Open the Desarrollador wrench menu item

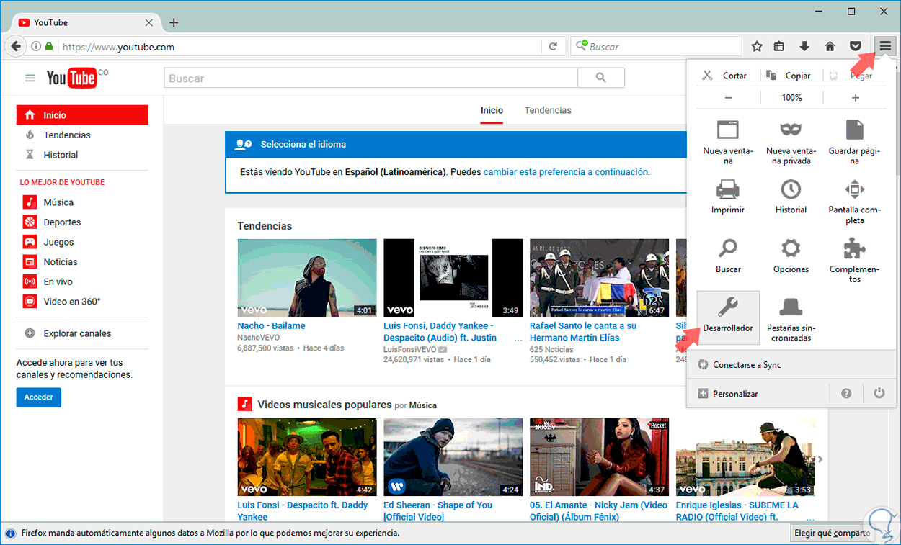pyautogui.click(x=728, y=315)
